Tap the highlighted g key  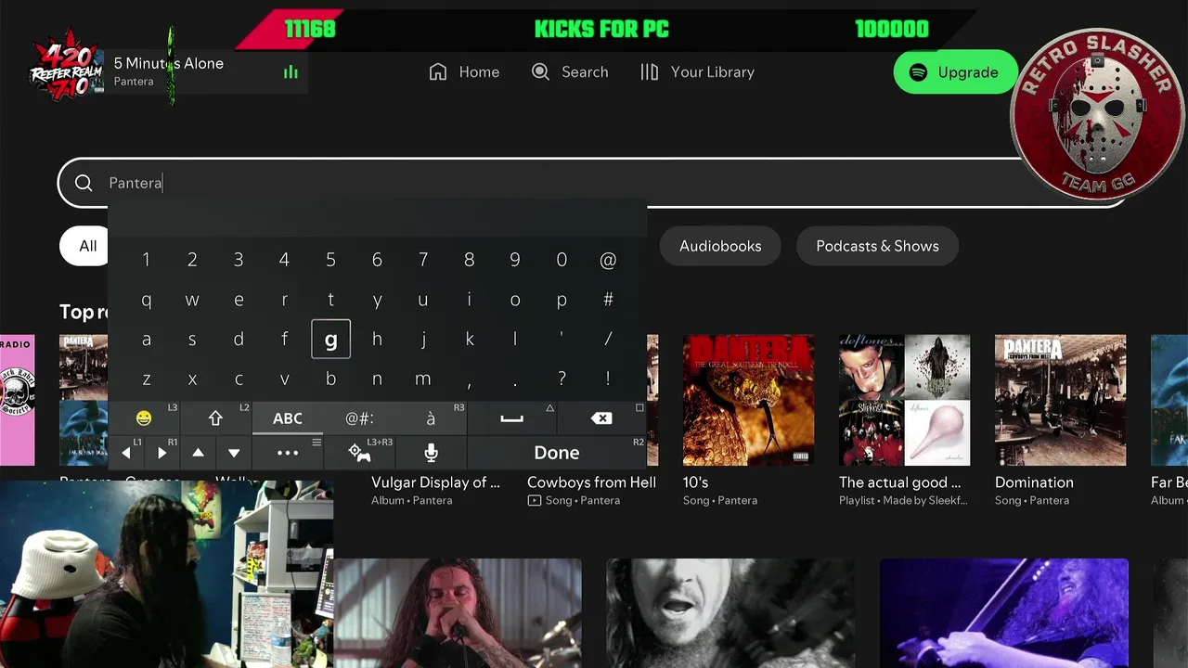330,340
